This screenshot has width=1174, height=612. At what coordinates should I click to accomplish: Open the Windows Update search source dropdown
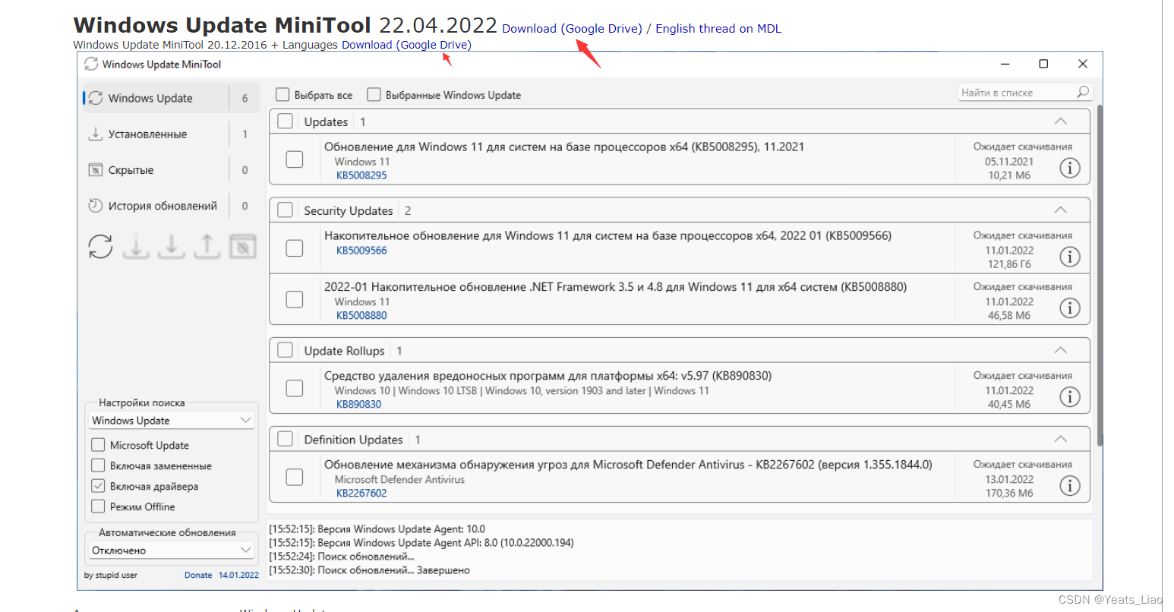click(172, 421)
